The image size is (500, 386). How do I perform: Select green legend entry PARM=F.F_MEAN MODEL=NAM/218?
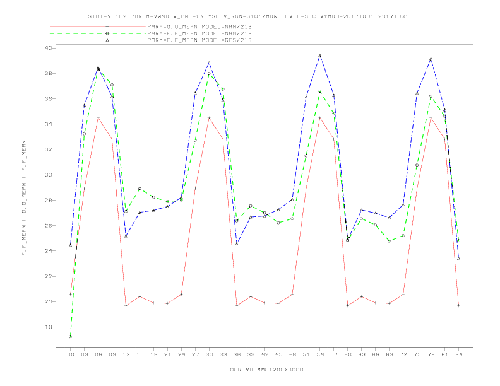coord(199,33)
